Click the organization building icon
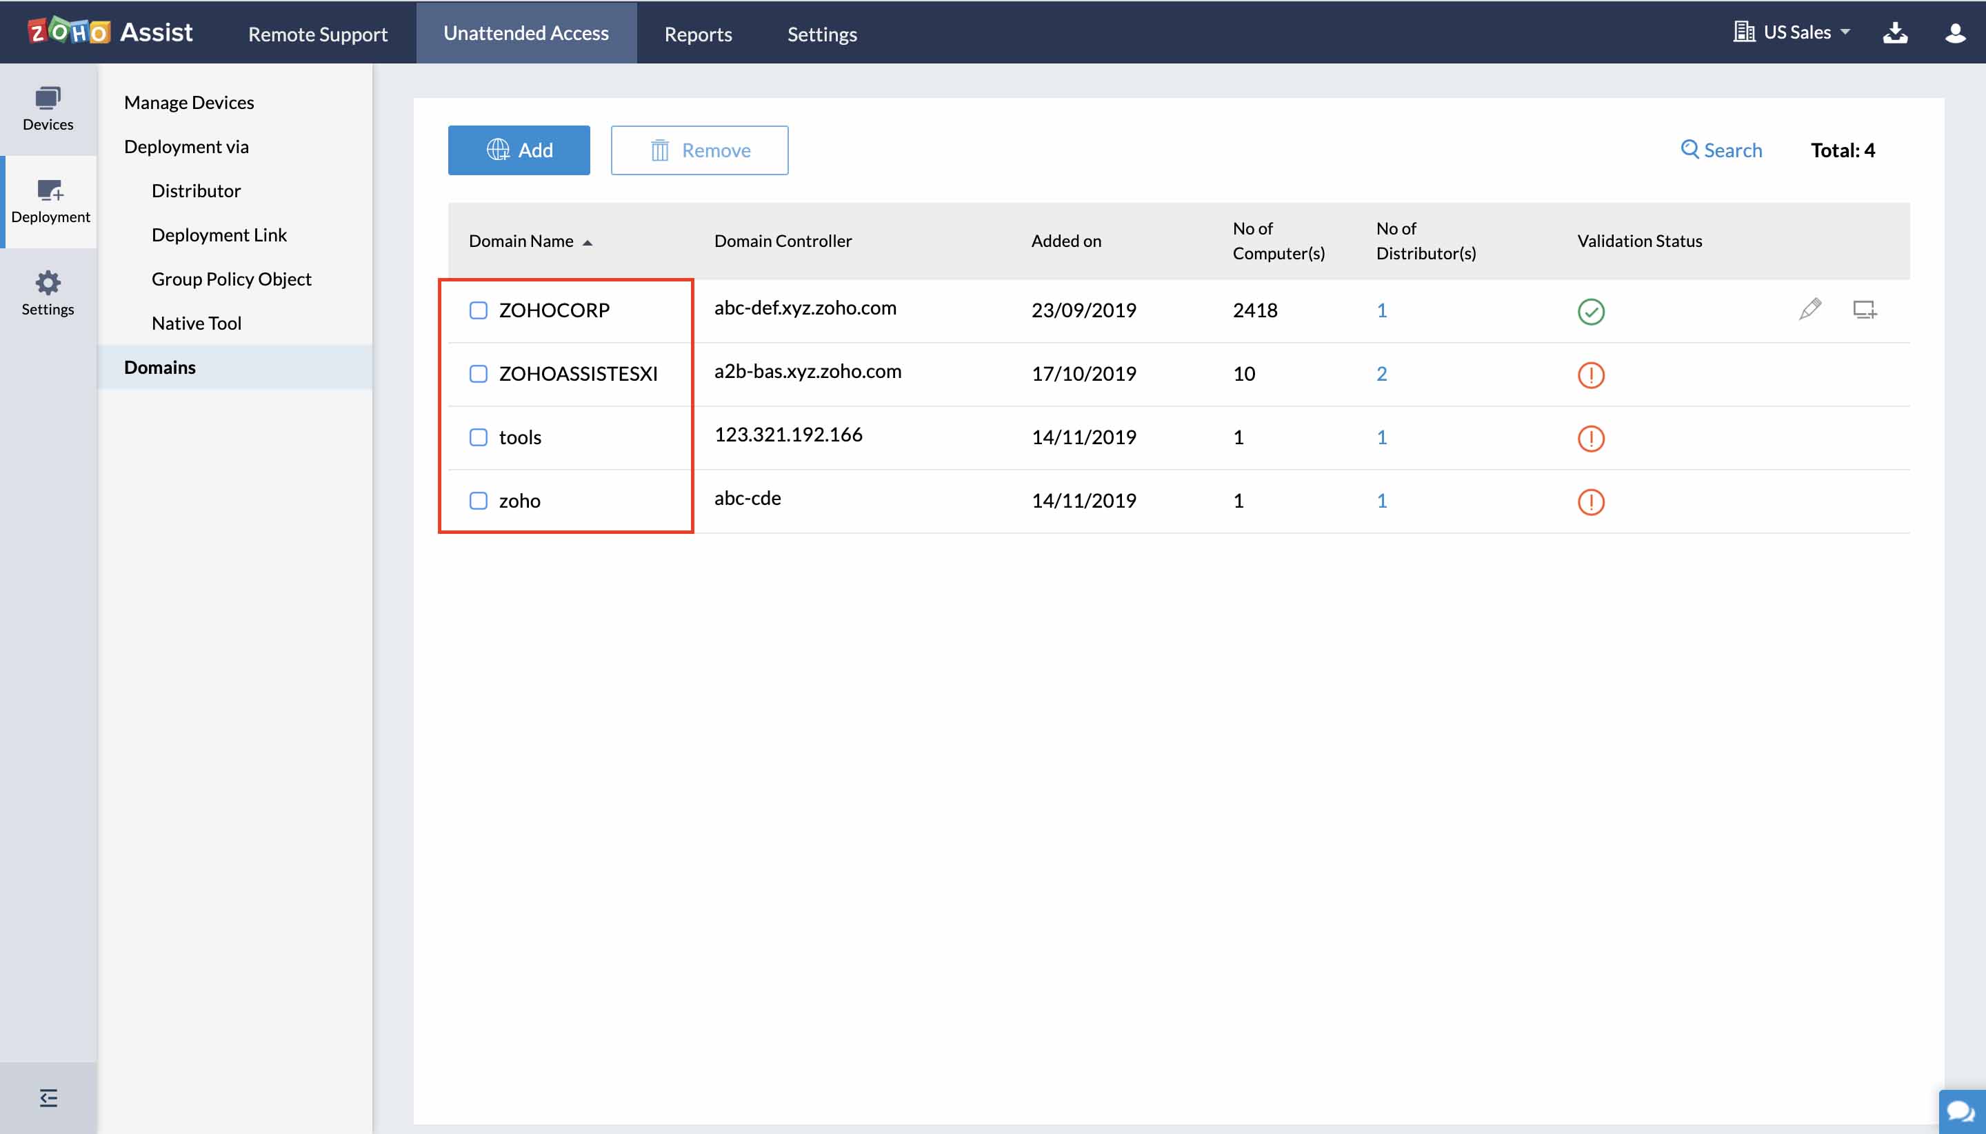Screen dimensions: 1986x1134 1744,32
